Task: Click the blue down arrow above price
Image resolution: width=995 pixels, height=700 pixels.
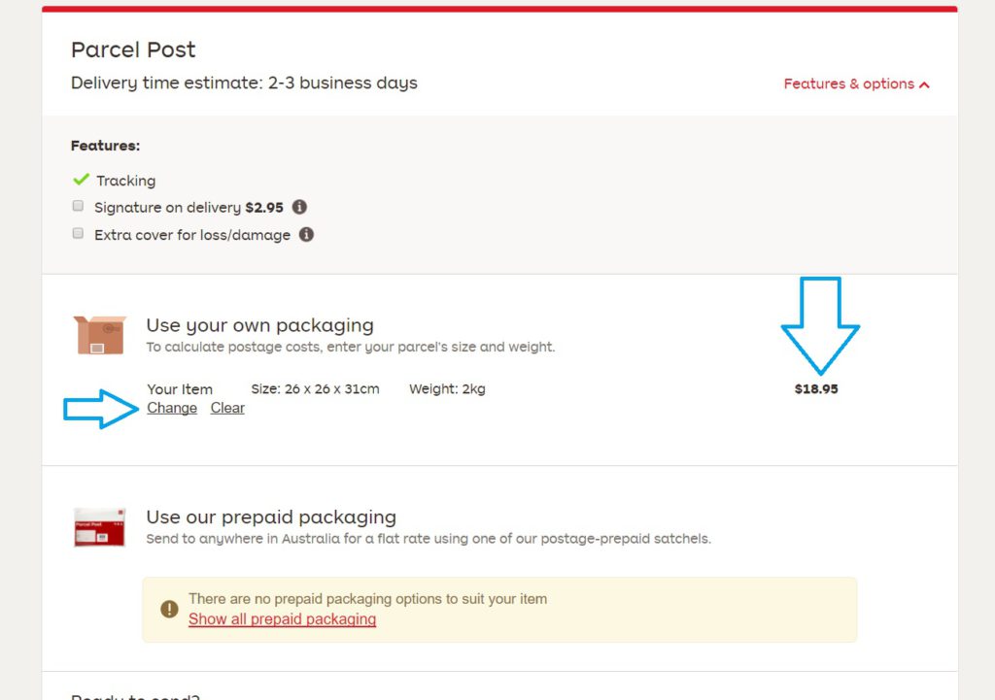Action: pyautogui.click(x=820, y=325)
